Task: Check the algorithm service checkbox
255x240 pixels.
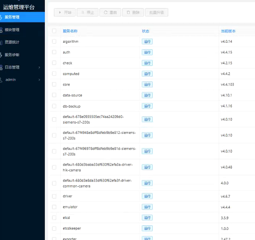Action: tap(54, 41)
